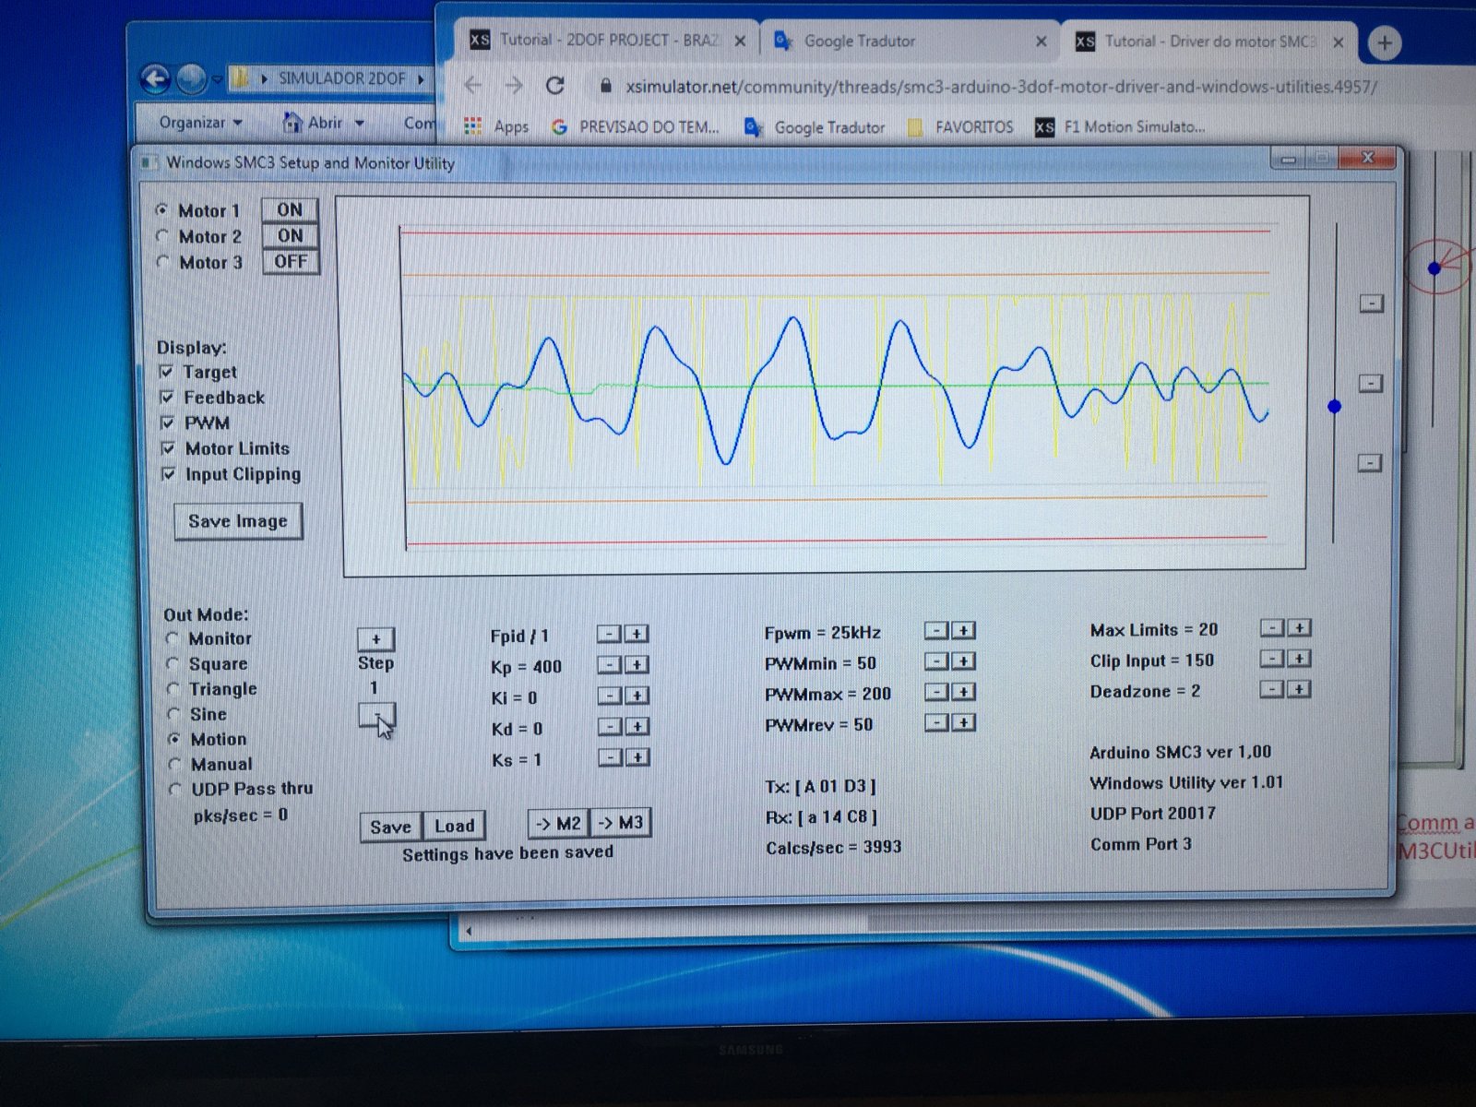Click the xsimulator.net address bar
Viewport: 1476px width, 1107px height.
(1001, 87)
